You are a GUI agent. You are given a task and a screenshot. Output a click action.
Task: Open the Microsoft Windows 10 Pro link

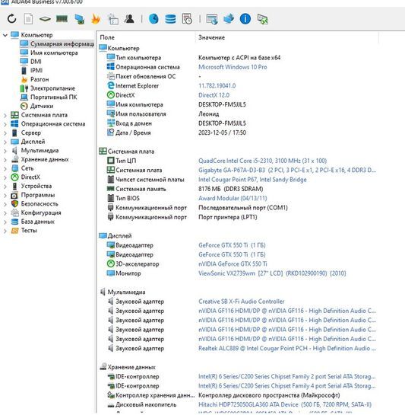click(x=233, y=67)
